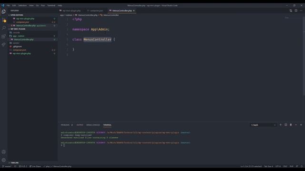
Task: Switch to the Output panel tab
Action: tap(80, 125)
